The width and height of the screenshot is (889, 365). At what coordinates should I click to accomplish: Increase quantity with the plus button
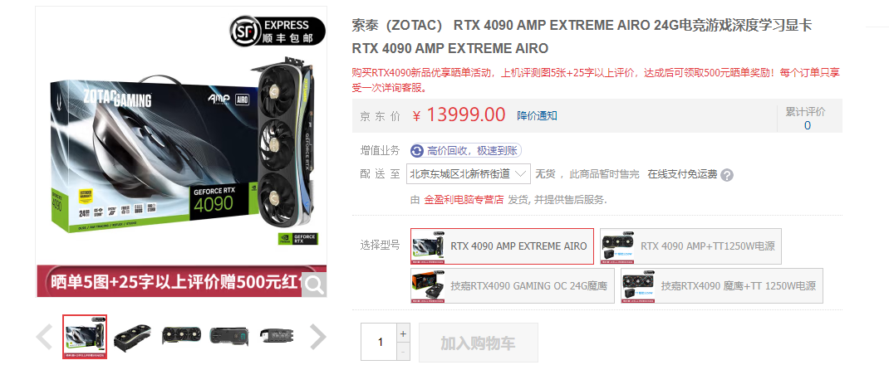point(403,333)
